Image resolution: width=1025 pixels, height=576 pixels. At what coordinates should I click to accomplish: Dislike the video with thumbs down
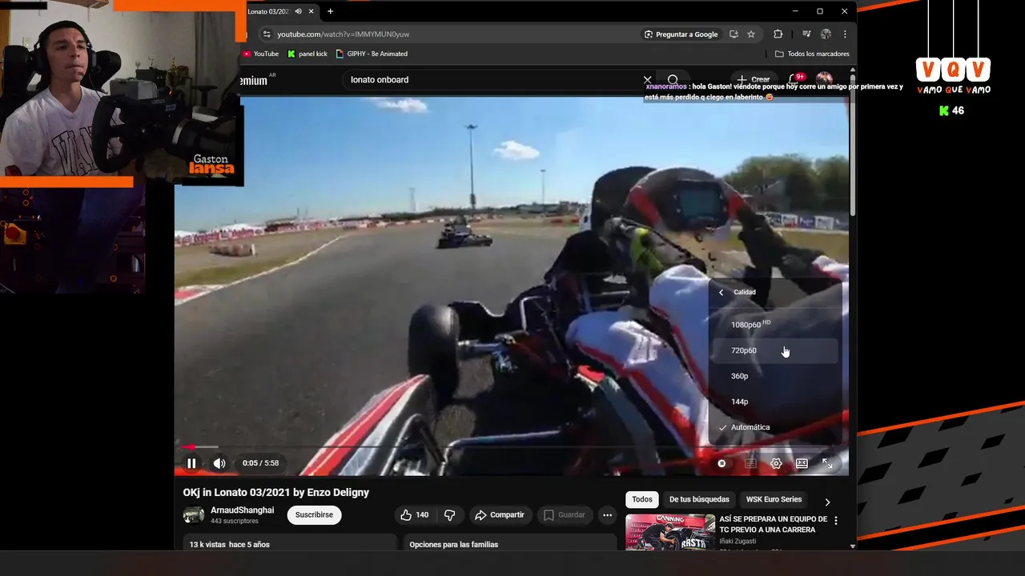[450, 515]
